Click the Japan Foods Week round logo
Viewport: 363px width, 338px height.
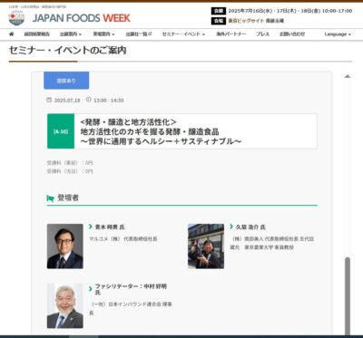tap(16, 18)
